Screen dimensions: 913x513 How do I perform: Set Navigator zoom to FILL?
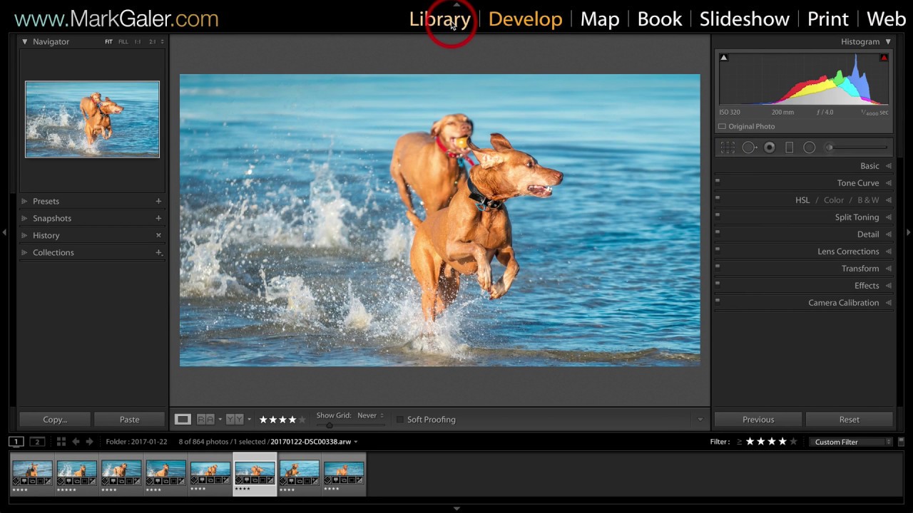(123, 42)
